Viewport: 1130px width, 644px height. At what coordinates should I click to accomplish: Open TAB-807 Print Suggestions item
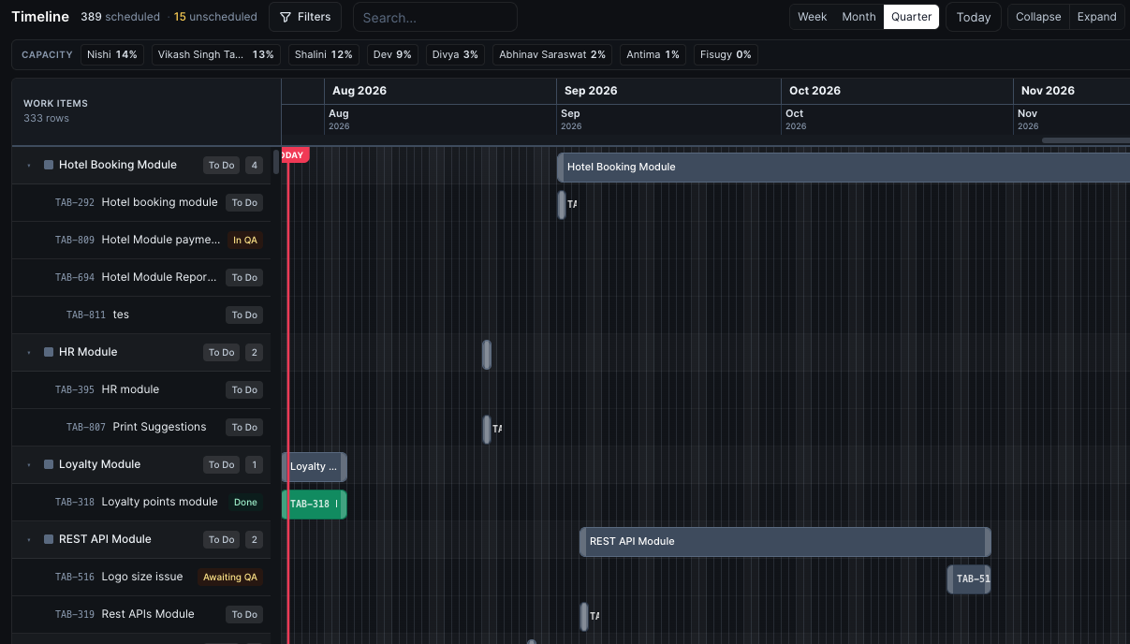[x=141, y=427]
